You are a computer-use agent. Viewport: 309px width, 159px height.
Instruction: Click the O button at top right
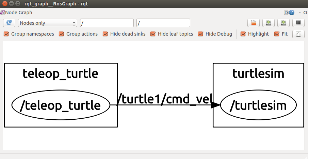305,13
